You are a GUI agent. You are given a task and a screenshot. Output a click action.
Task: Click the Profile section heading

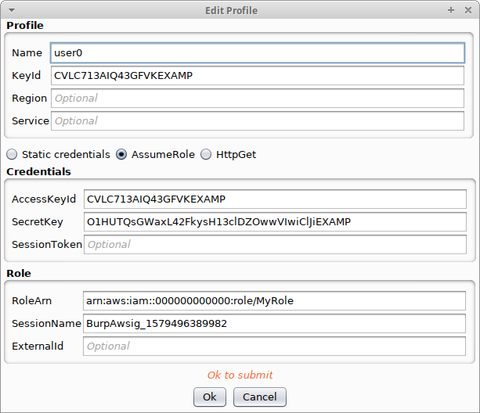pos(25,25)
